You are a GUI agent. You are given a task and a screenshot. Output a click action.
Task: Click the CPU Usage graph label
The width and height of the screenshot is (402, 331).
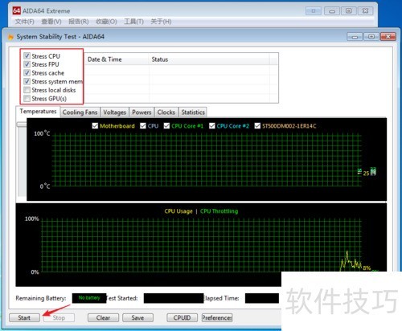[178, 211]
